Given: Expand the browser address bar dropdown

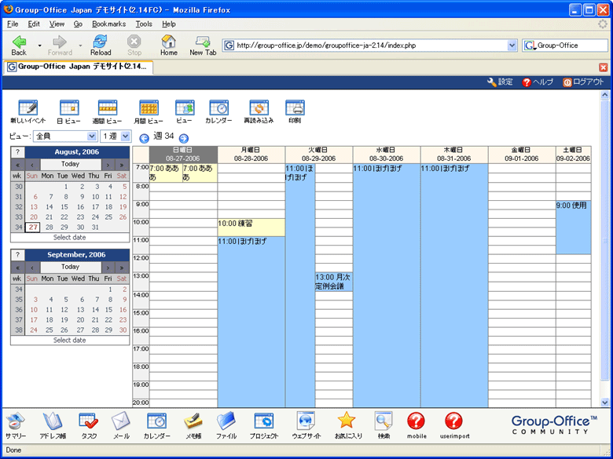Looking at the screenshot, I should point(512,46).
